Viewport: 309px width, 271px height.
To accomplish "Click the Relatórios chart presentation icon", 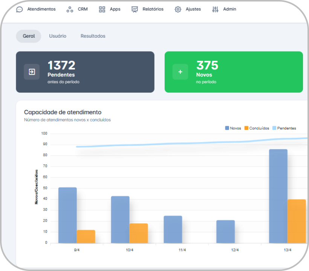I will point(135,9).
